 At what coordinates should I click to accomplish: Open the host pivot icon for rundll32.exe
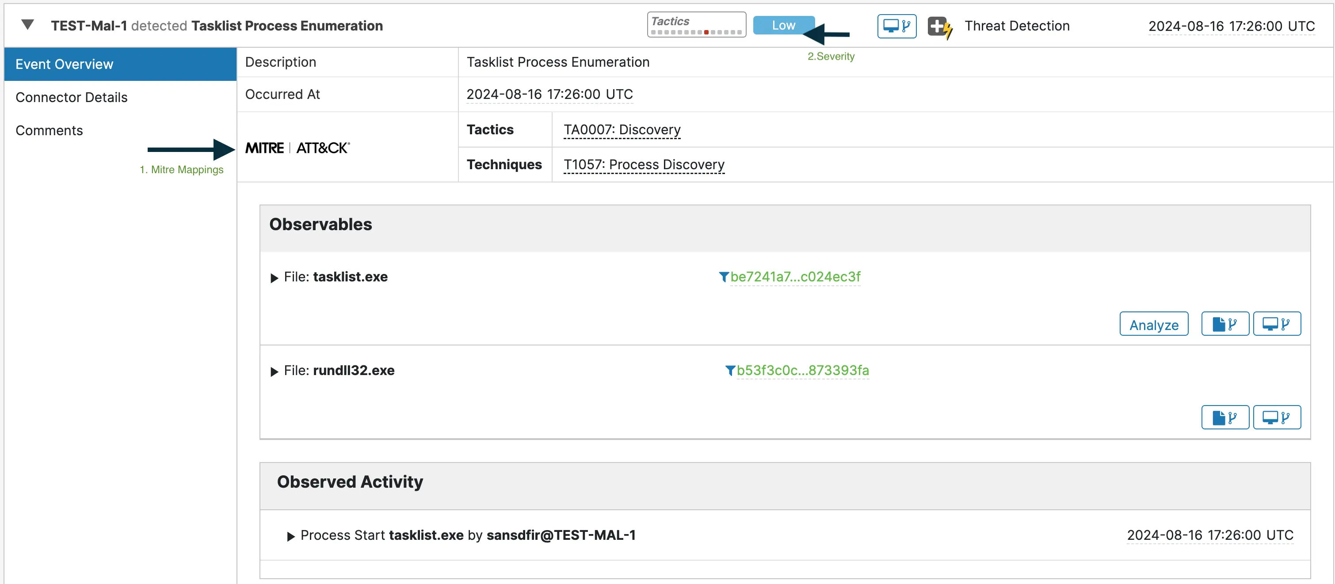point(1277,416)
